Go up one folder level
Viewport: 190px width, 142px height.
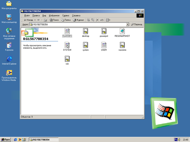pyautogui.click(x=45, y=20)
